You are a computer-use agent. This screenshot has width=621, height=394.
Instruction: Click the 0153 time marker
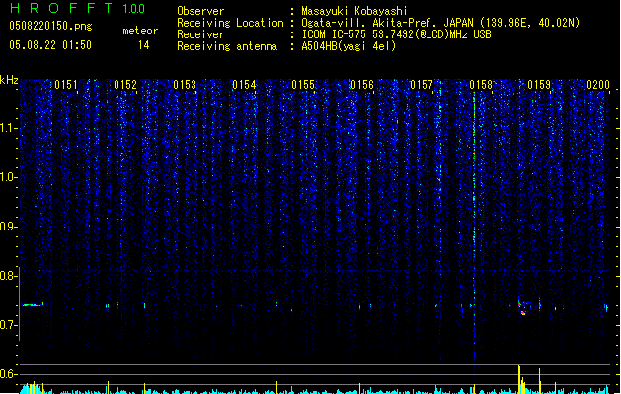[185, 85]
